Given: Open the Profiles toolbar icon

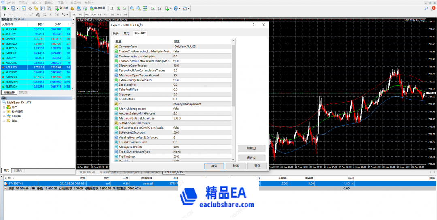Looking at the screenshot, I should tap(13, 9).
